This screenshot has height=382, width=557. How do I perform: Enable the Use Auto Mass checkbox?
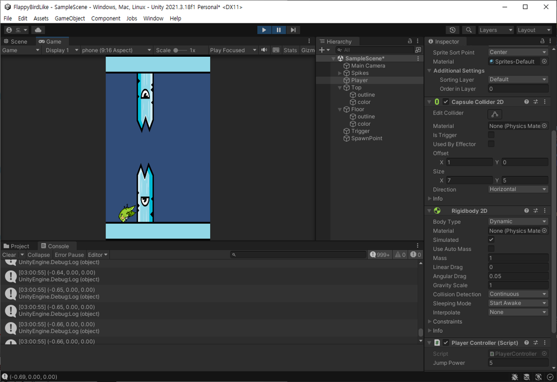[491, 249]
